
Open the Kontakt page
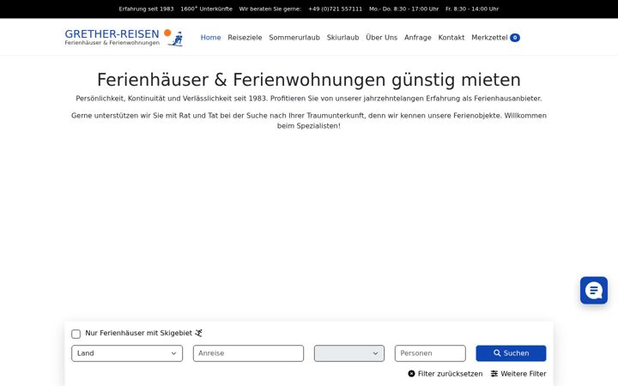pos(451,38)
